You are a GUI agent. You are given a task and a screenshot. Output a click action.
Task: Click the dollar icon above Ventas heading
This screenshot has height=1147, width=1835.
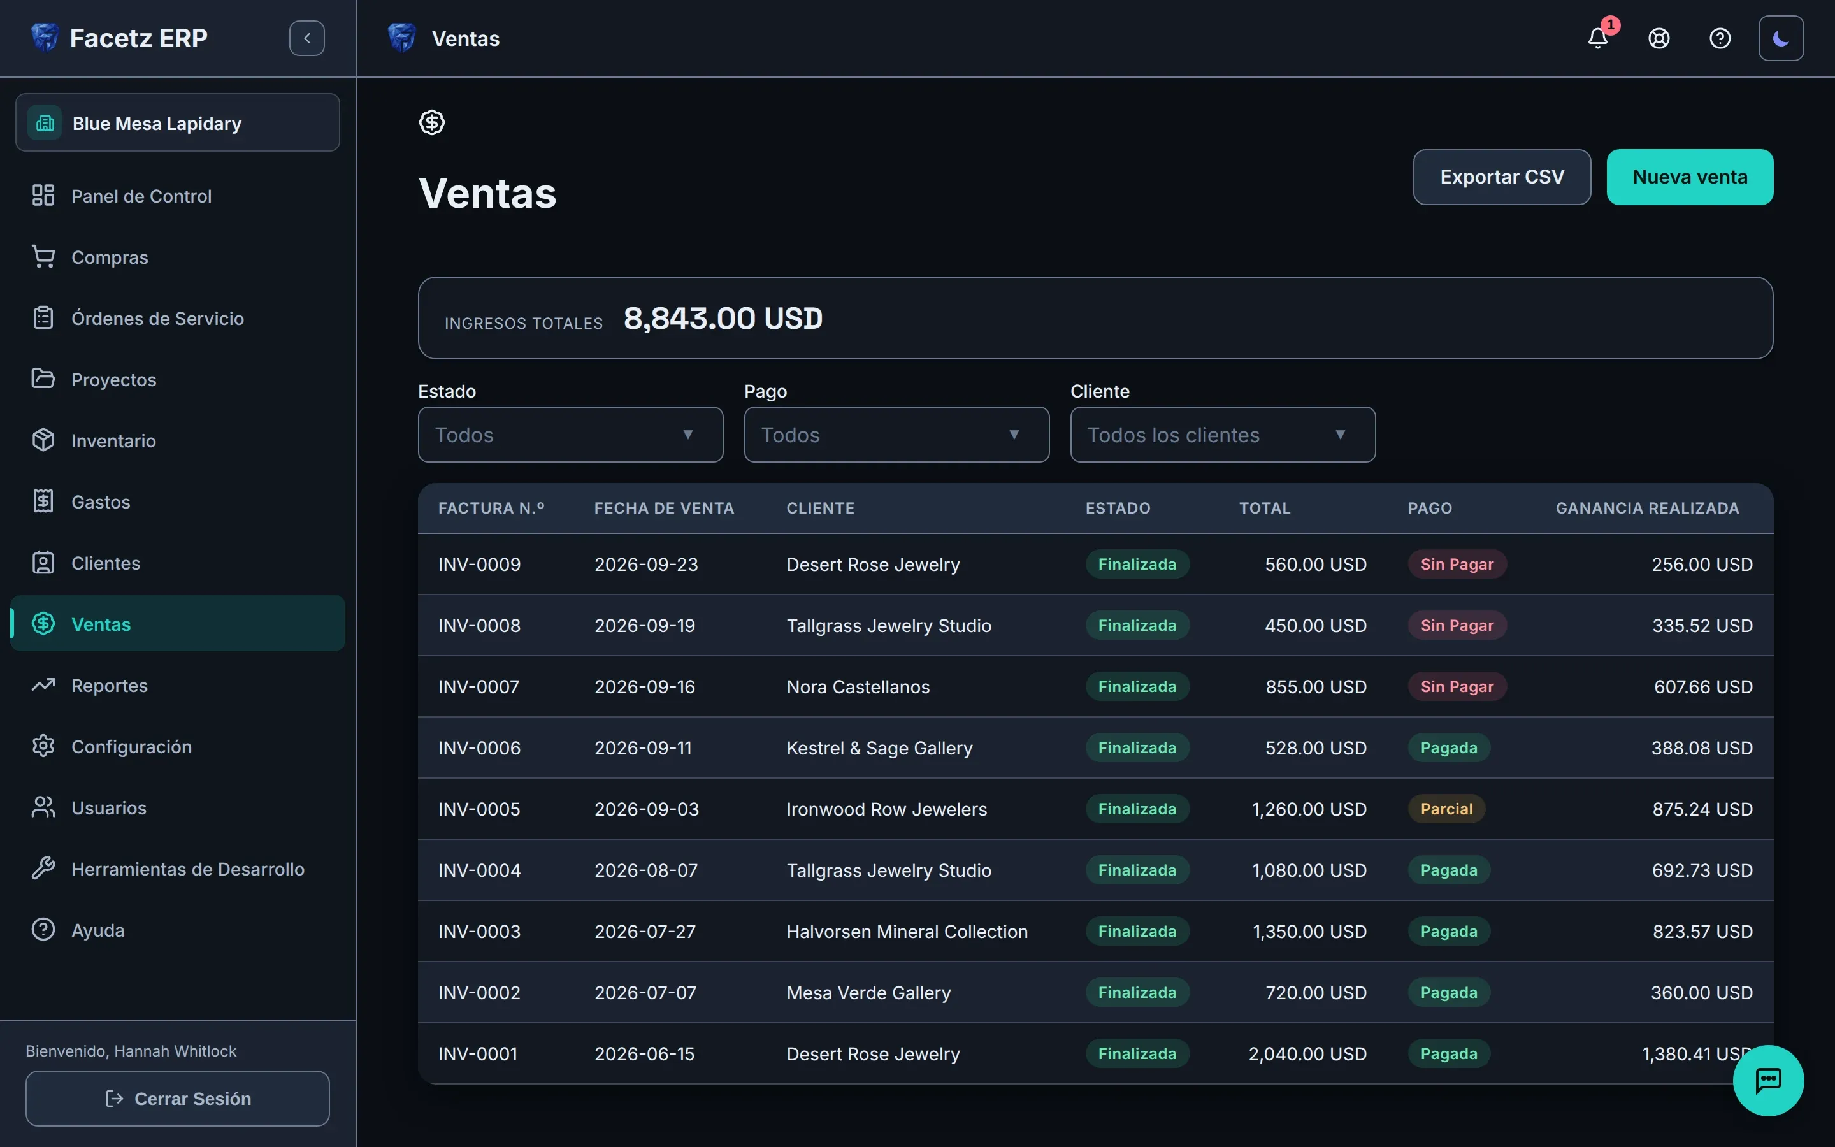coord(432,122)
